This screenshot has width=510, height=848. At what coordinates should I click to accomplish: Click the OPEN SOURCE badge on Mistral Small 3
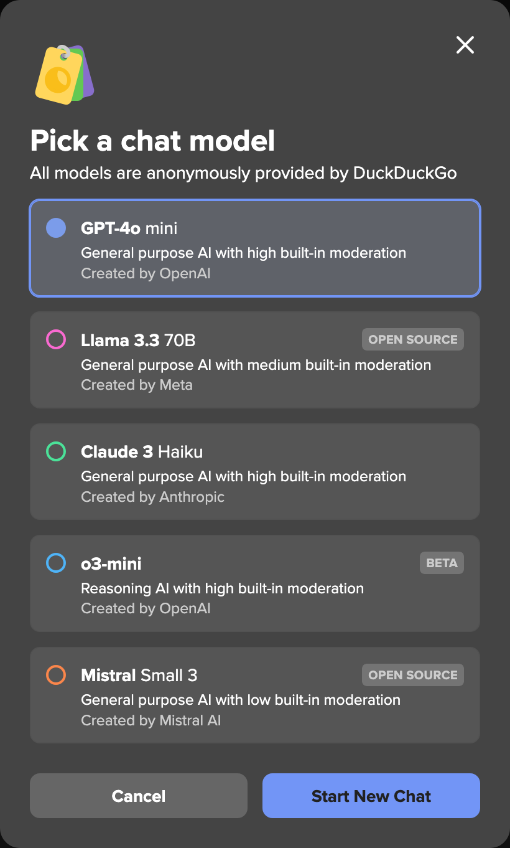coord(412,674)
